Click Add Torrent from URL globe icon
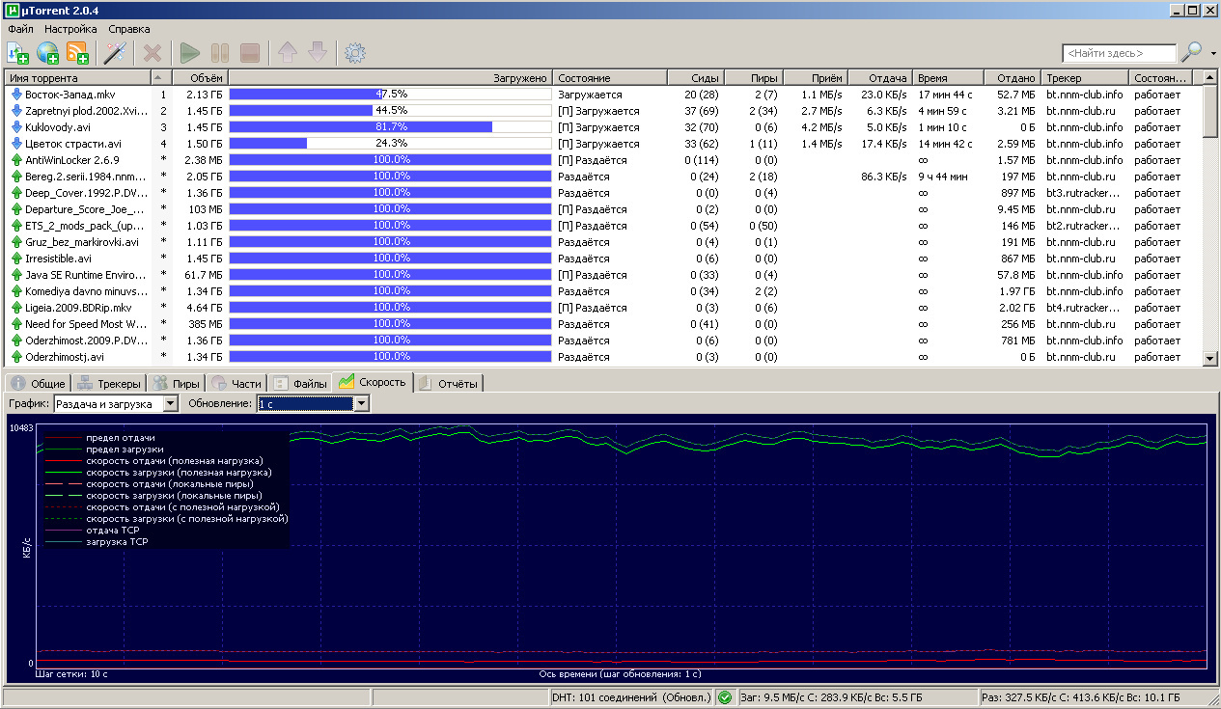 [47, 53]
